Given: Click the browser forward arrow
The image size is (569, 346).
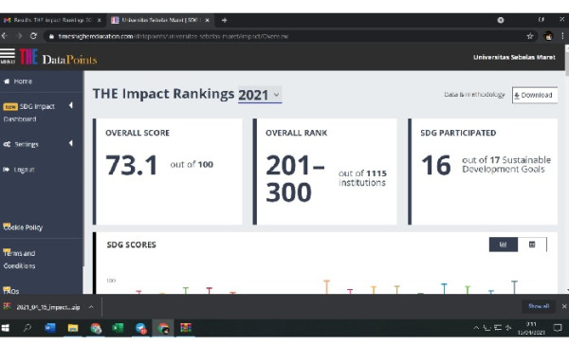Looking at the screenshot, I should click(19, 36).
